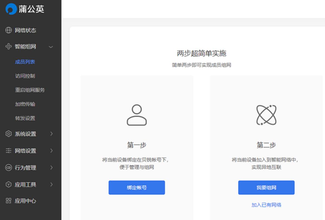Screen dimensions: 325x220
Task: Click the 网络设置 sliders icon
Action: [8, 151]
